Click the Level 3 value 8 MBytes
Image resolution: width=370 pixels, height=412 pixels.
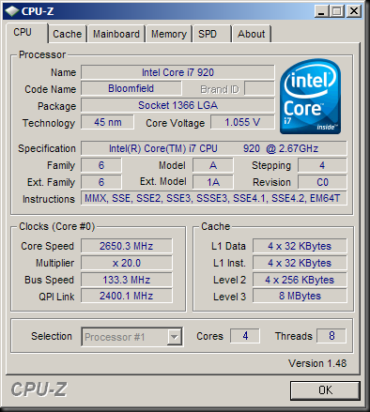[300, 296]
